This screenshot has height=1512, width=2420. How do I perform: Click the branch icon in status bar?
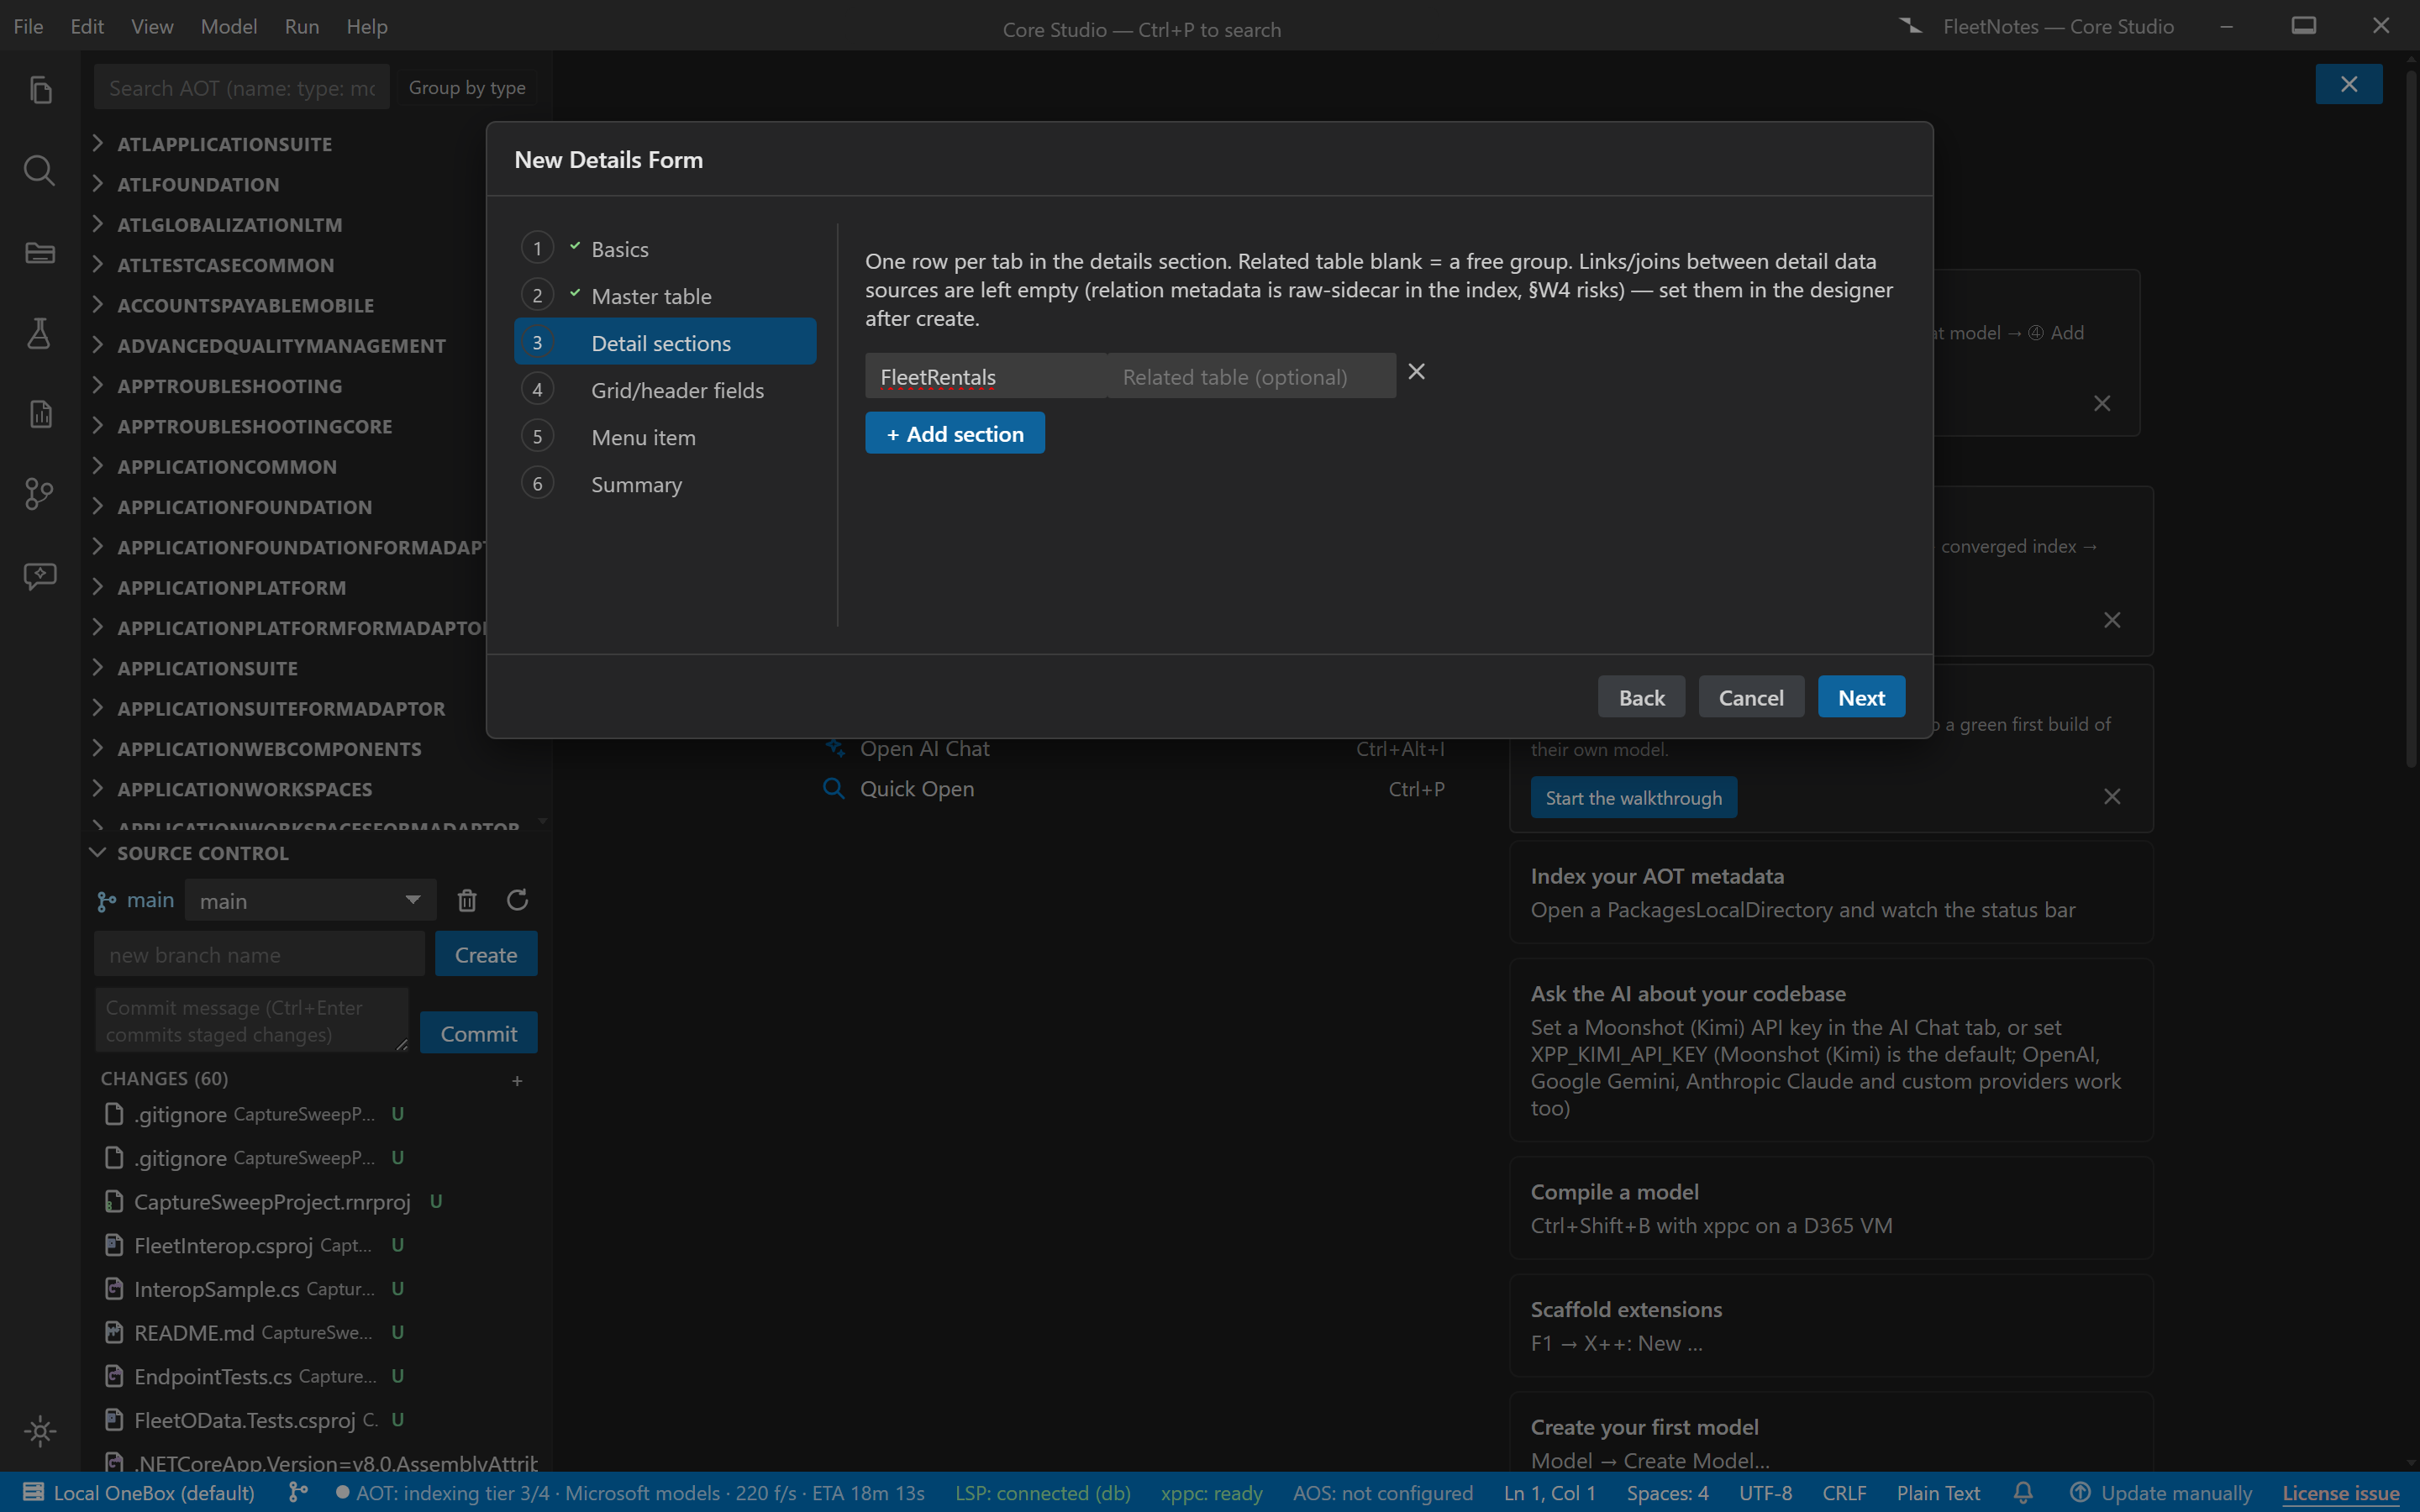tap(298, 1493)
